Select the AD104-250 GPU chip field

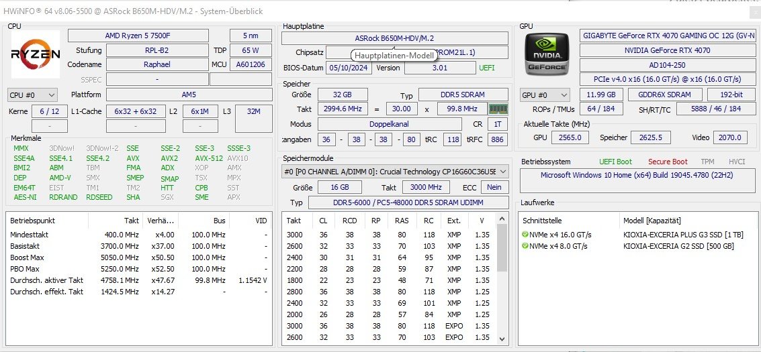click(x=668, y=65)
